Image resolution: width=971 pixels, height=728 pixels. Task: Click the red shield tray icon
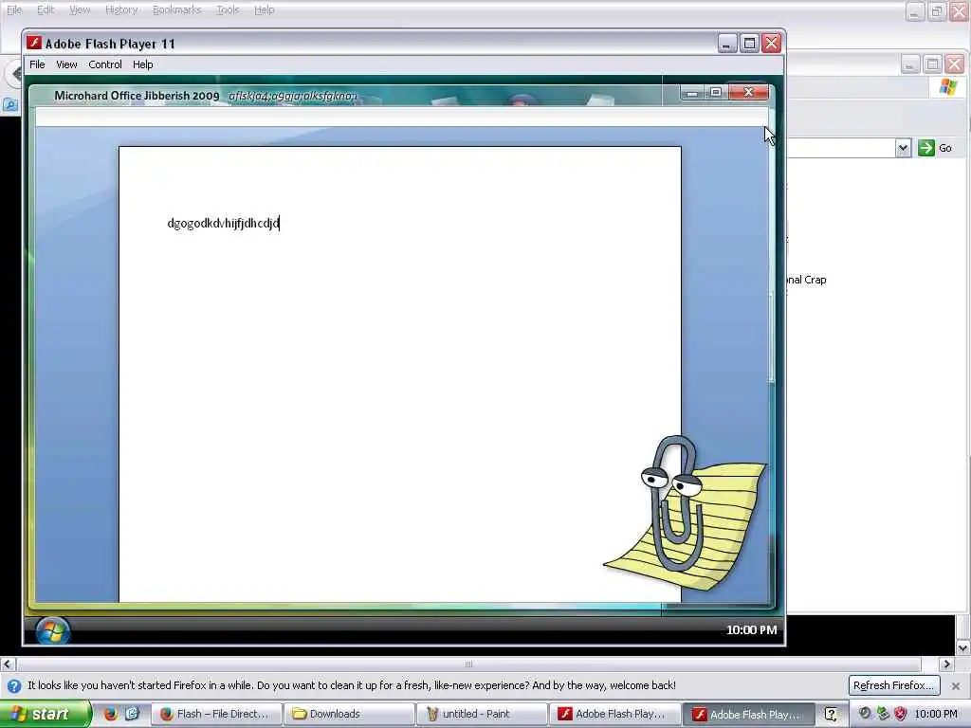coord(901,714)
